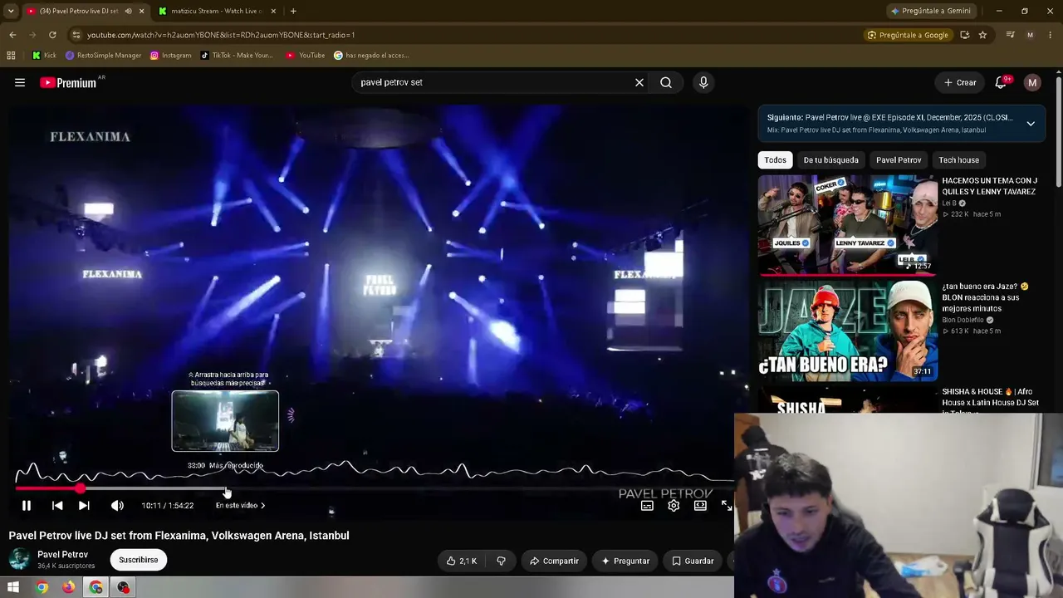Pause the video playback
This screenshot has height=598, width=1063.
(26, 505)
